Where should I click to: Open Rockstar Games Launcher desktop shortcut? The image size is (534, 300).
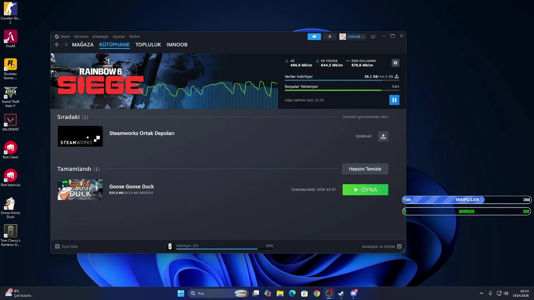(x=10, y=69)
